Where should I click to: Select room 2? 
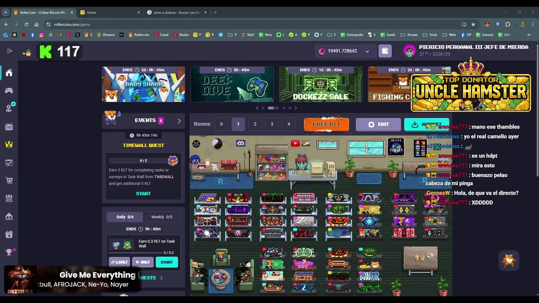255,124
